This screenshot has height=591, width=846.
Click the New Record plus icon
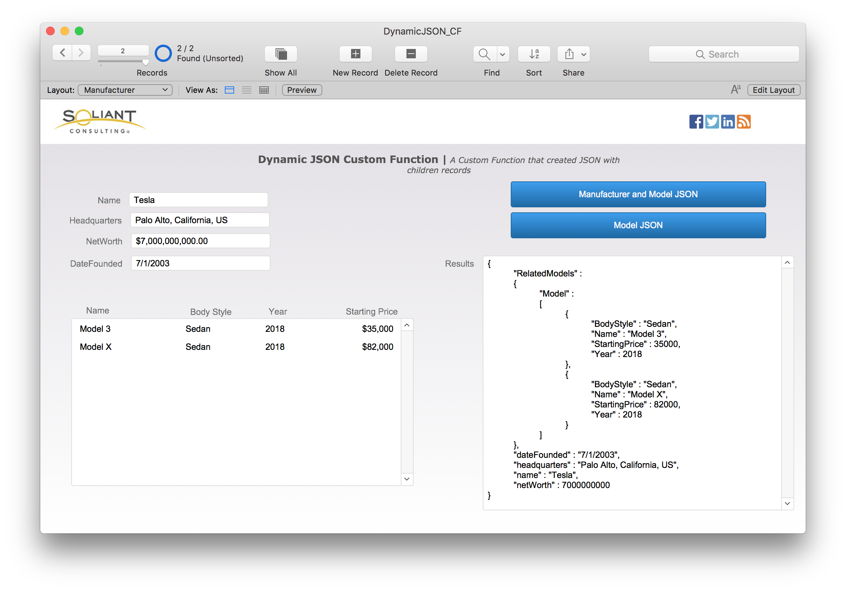pyautogui.click(x=355, y=54)
